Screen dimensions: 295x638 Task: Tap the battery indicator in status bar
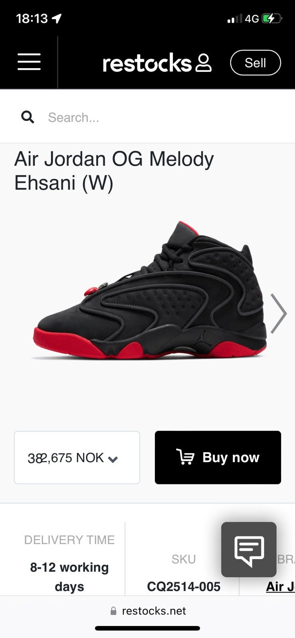[272, 18]
